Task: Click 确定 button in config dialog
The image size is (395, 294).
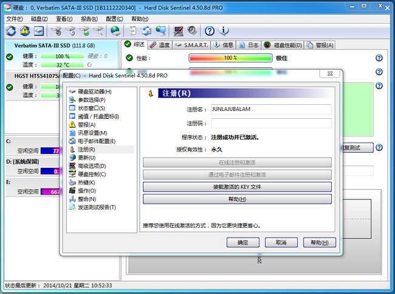Action: click(243, 242)
